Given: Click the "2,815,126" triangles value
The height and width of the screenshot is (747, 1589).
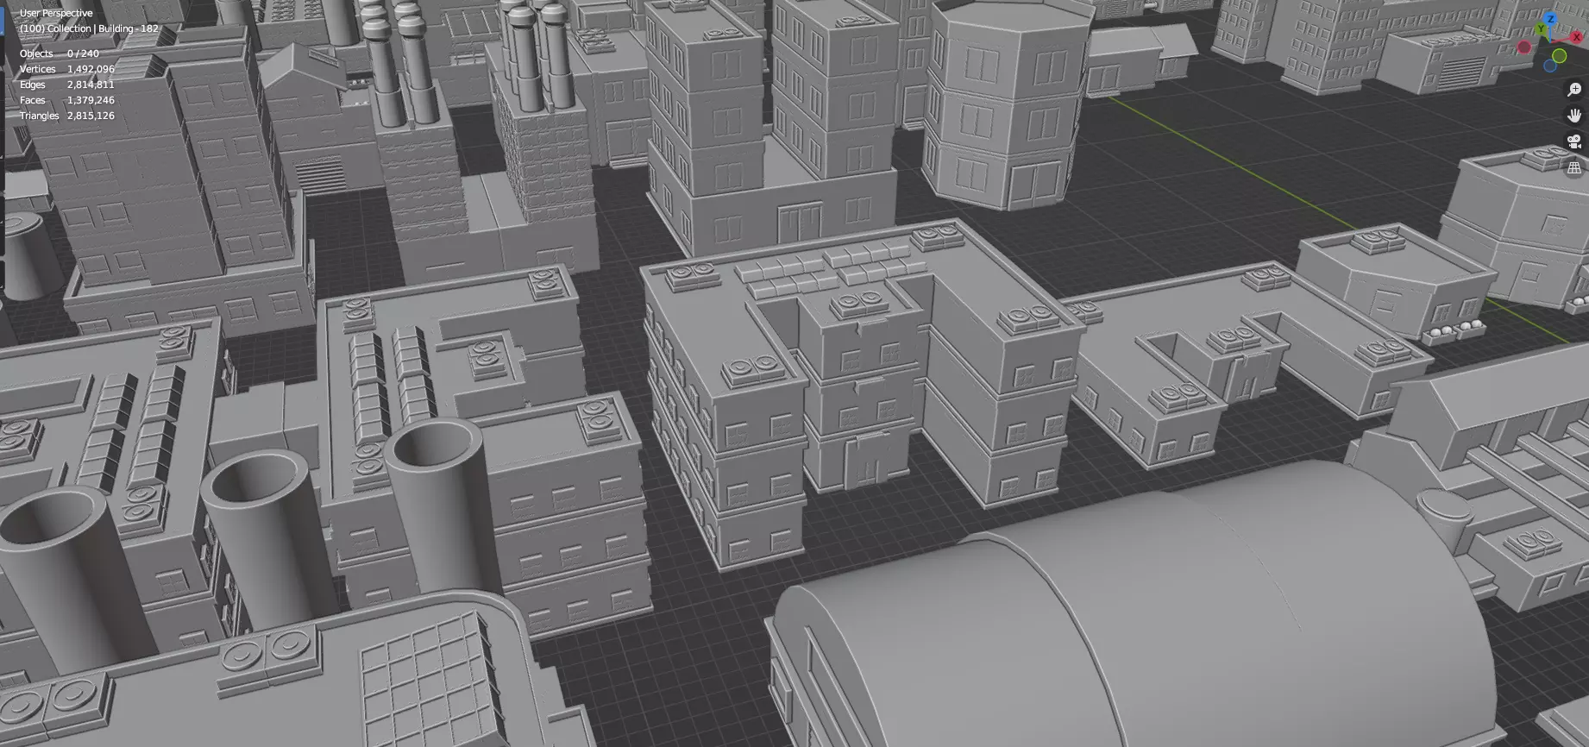Looking at the screenshot, I should click(x=91, y=116).
